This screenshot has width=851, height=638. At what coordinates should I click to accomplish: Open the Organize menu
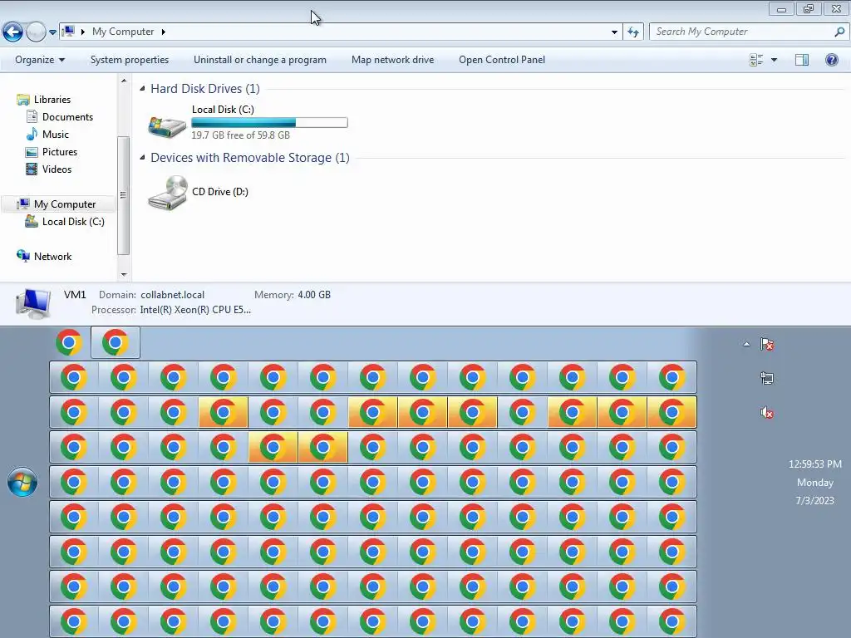click(40, 60)
